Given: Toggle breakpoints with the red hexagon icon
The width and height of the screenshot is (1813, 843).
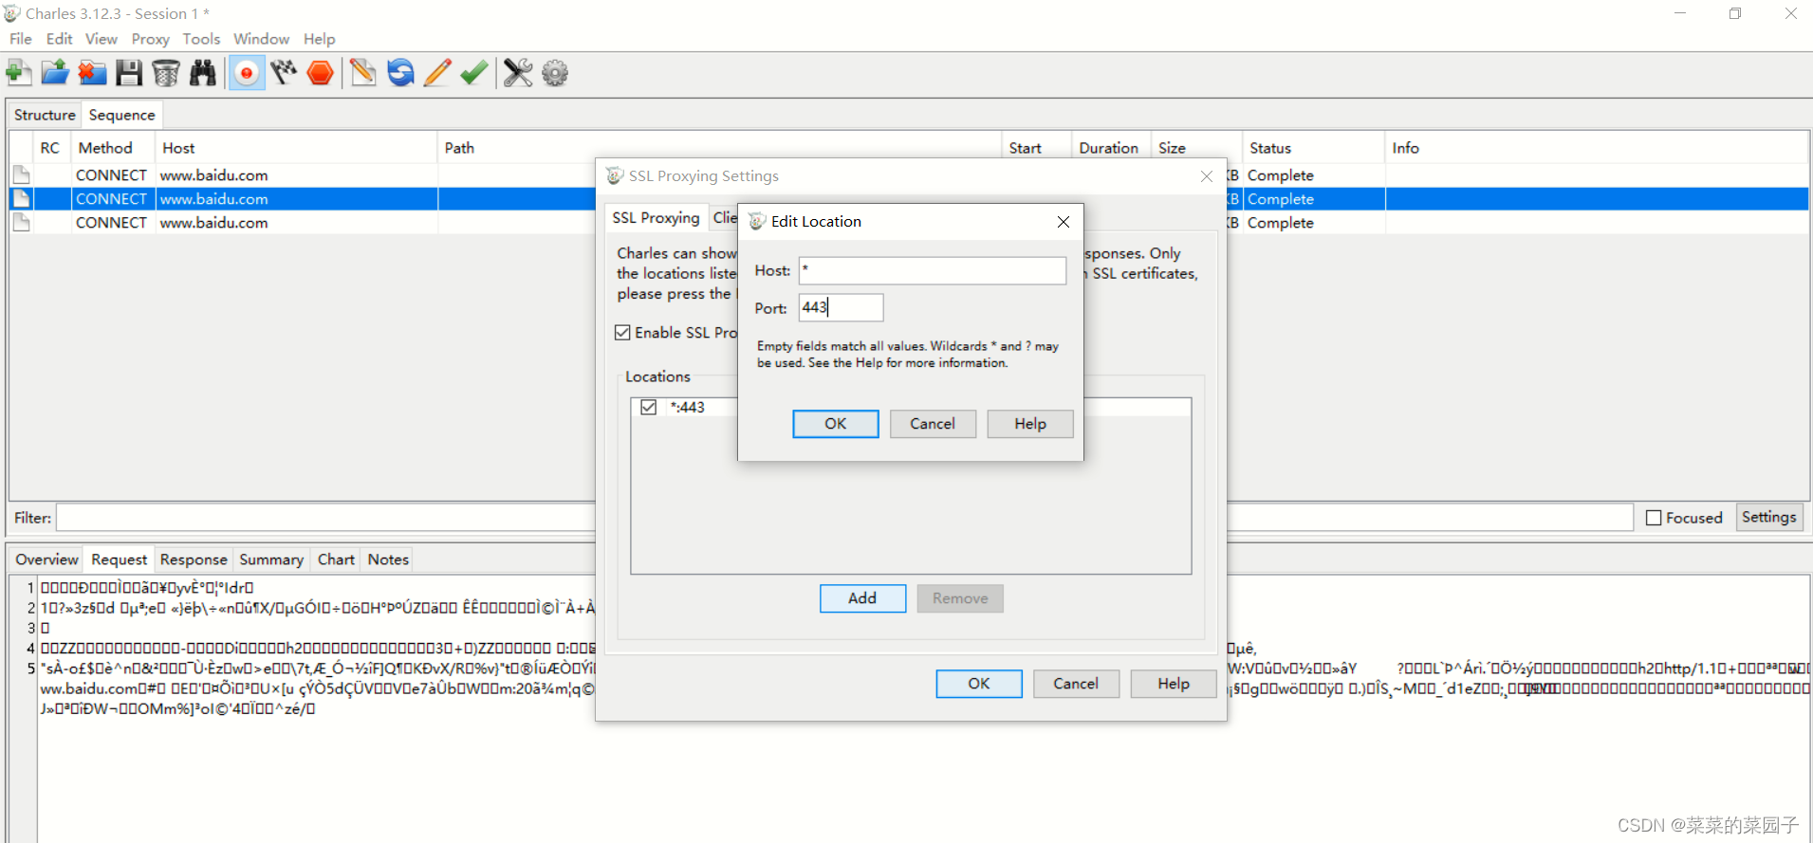Looking at the screenshot, I should click(321, 73).
